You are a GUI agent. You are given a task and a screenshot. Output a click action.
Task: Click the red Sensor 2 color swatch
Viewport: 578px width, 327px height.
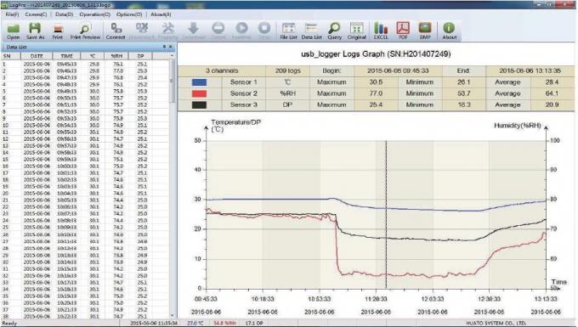[199, 93]
